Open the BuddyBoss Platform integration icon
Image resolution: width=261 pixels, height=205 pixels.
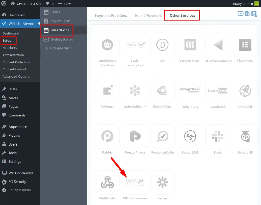tap(107, 45)
